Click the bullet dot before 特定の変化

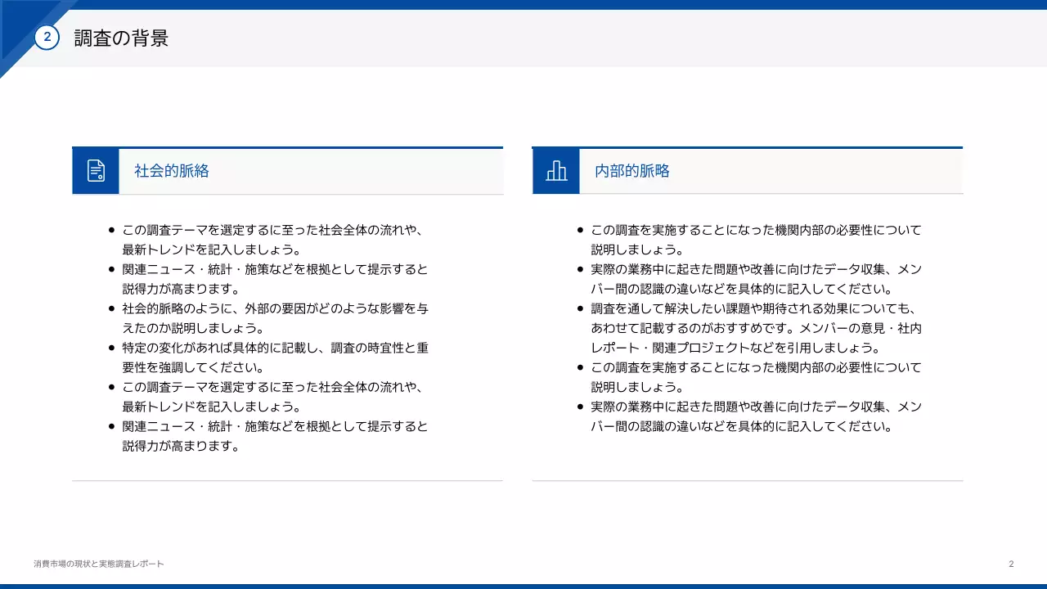tap(112, 348)
